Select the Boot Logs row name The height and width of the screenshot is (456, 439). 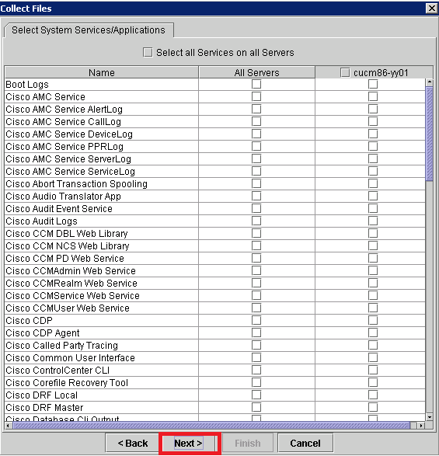coord(27,85)
